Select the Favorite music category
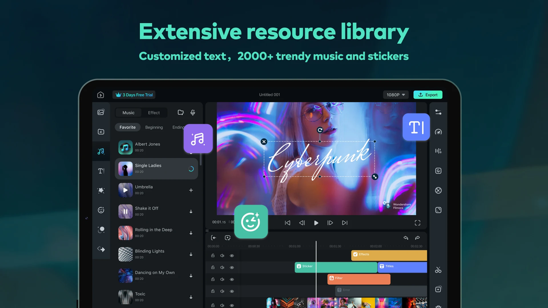The height and width of the screenshot is (308, 548). (127, 127)
